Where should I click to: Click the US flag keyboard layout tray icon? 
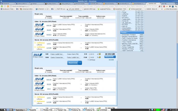coord(163,110)
